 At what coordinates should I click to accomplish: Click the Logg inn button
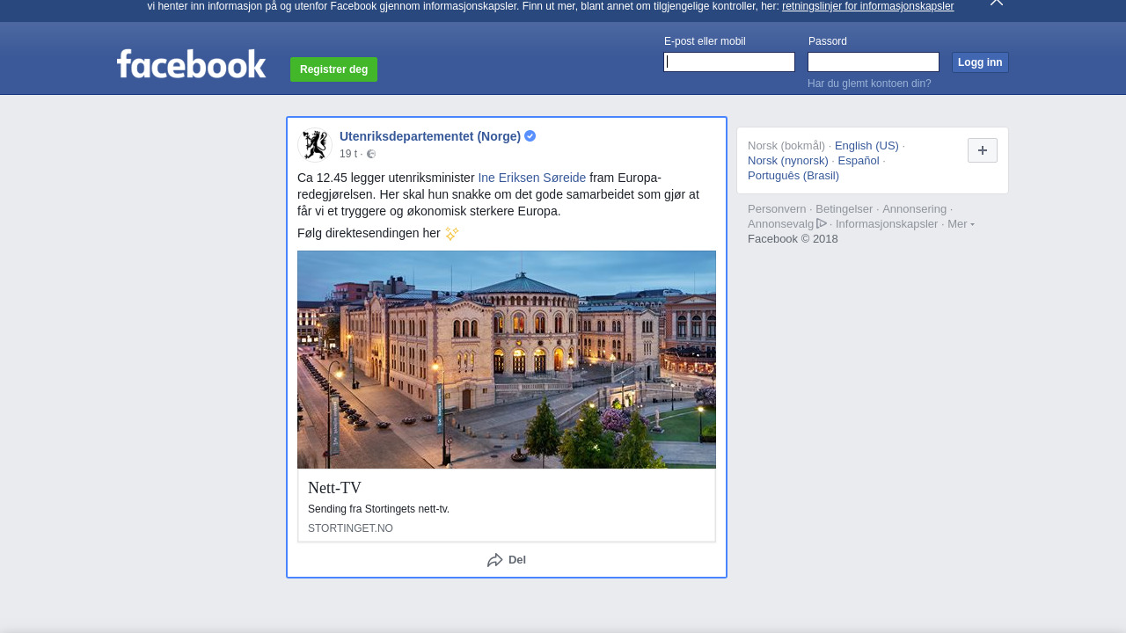point(980,62)
